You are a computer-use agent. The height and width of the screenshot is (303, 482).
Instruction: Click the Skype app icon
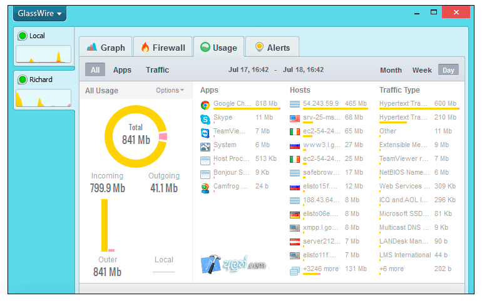point(205,119)
